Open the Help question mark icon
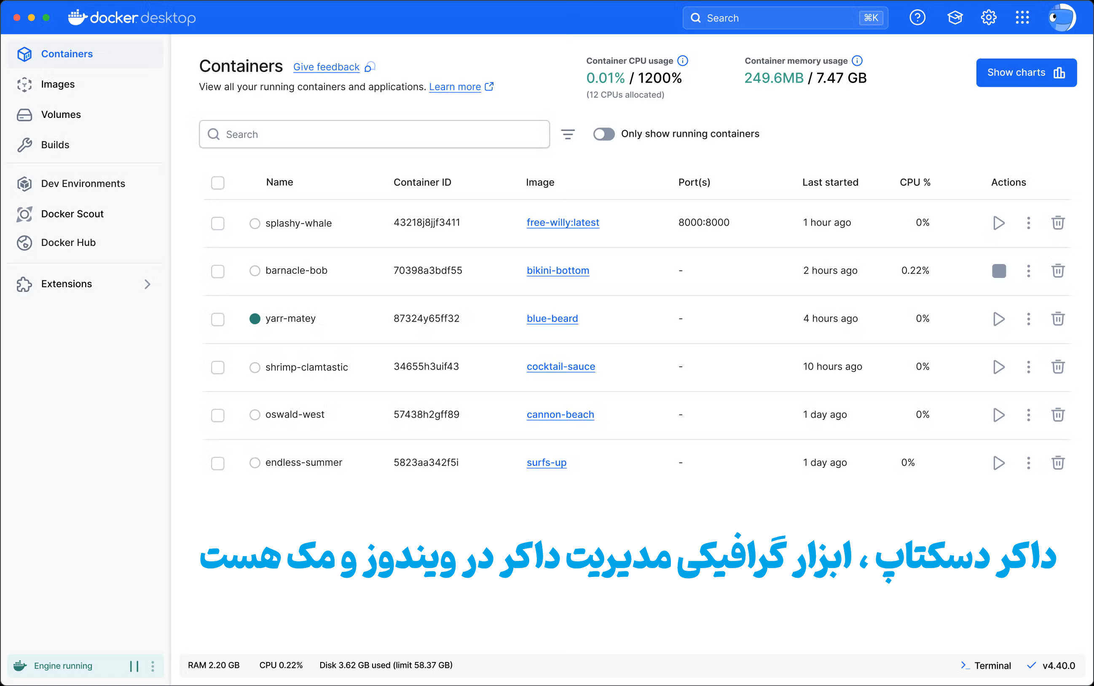The height and width of the screenshot is (686, 1094). tap(917, 18)
